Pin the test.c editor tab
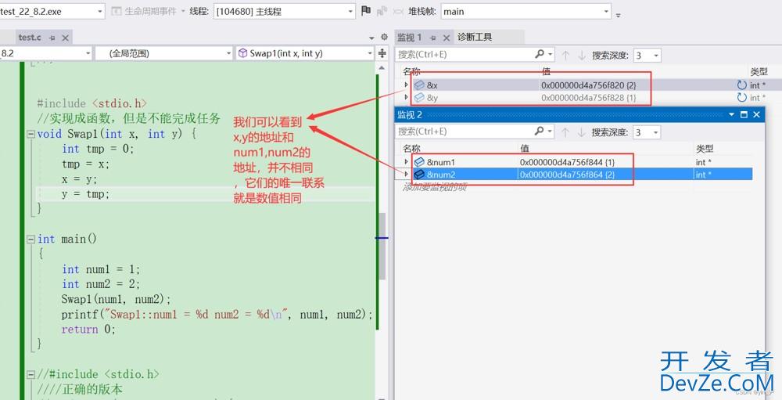The height and width of the screenshot is (400, 782). pyautogui.click(x=52, y=38)
